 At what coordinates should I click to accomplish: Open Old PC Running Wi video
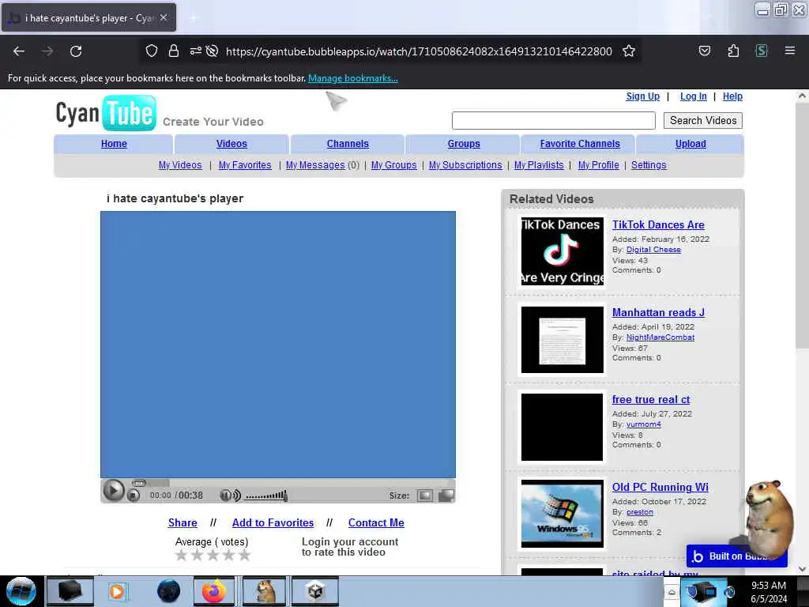point(660,487)
